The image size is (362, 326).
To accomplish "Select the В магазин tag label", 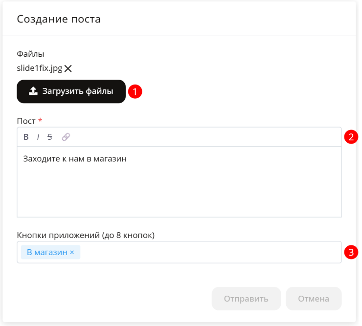I will pos(47,252).
